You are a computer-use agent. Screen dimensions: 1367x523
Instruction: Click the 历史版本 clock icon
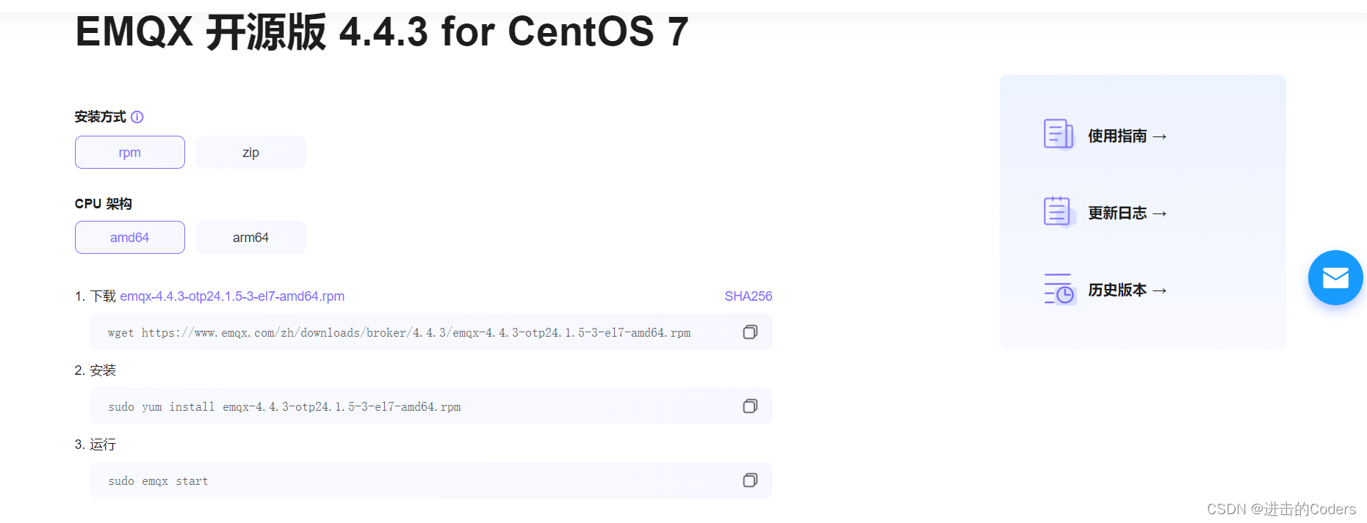1059,289
